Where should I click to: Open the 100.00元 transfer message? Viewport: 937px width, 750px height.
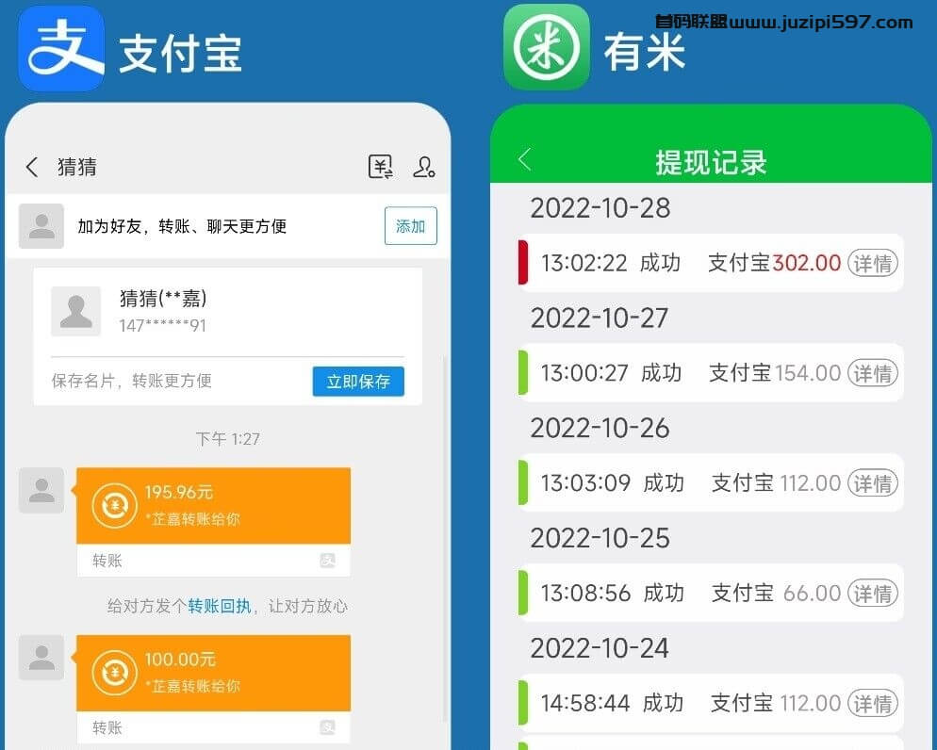213,689
